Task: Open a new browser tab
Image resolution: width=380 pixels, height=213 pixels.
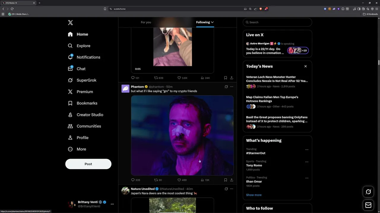Action: tap(39, 3)
